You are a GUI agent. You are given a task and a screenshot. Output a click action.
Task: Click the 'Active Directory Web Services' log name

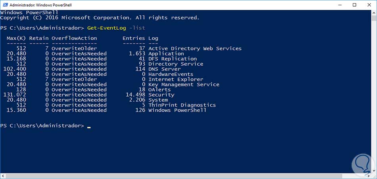click(x=194, y=49)
